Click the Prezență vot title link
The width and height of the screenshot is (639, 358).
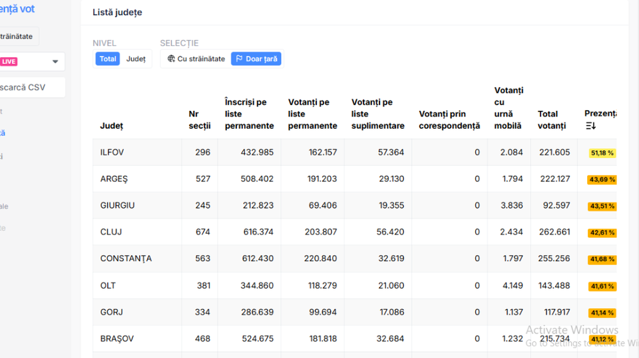coord(17,9)
